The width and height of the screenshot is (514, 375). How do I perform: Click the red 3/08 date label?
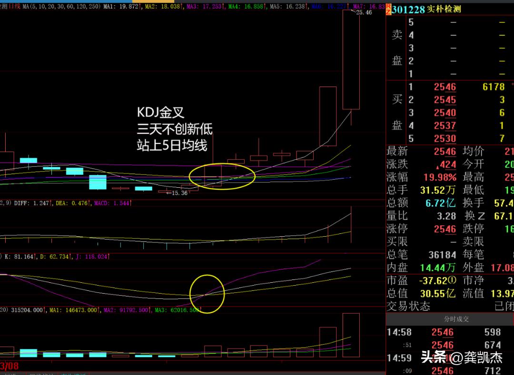click(x=9, y=366)
